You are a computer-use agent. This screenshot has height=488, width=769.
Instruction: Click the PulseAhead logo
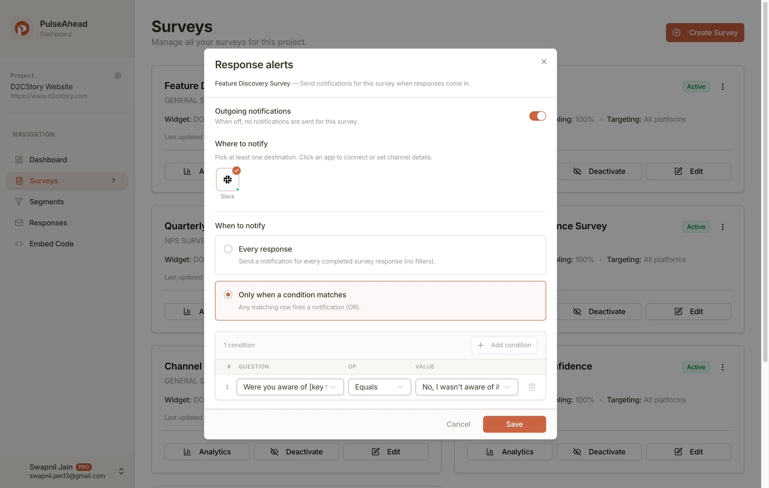coord(21,28)
